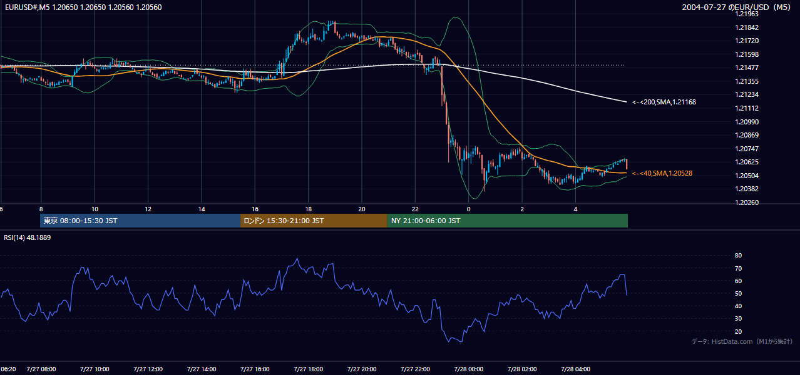Click the 7/27 12:00 time label
This screenshot has height=375, width=800.
point(148,369)
